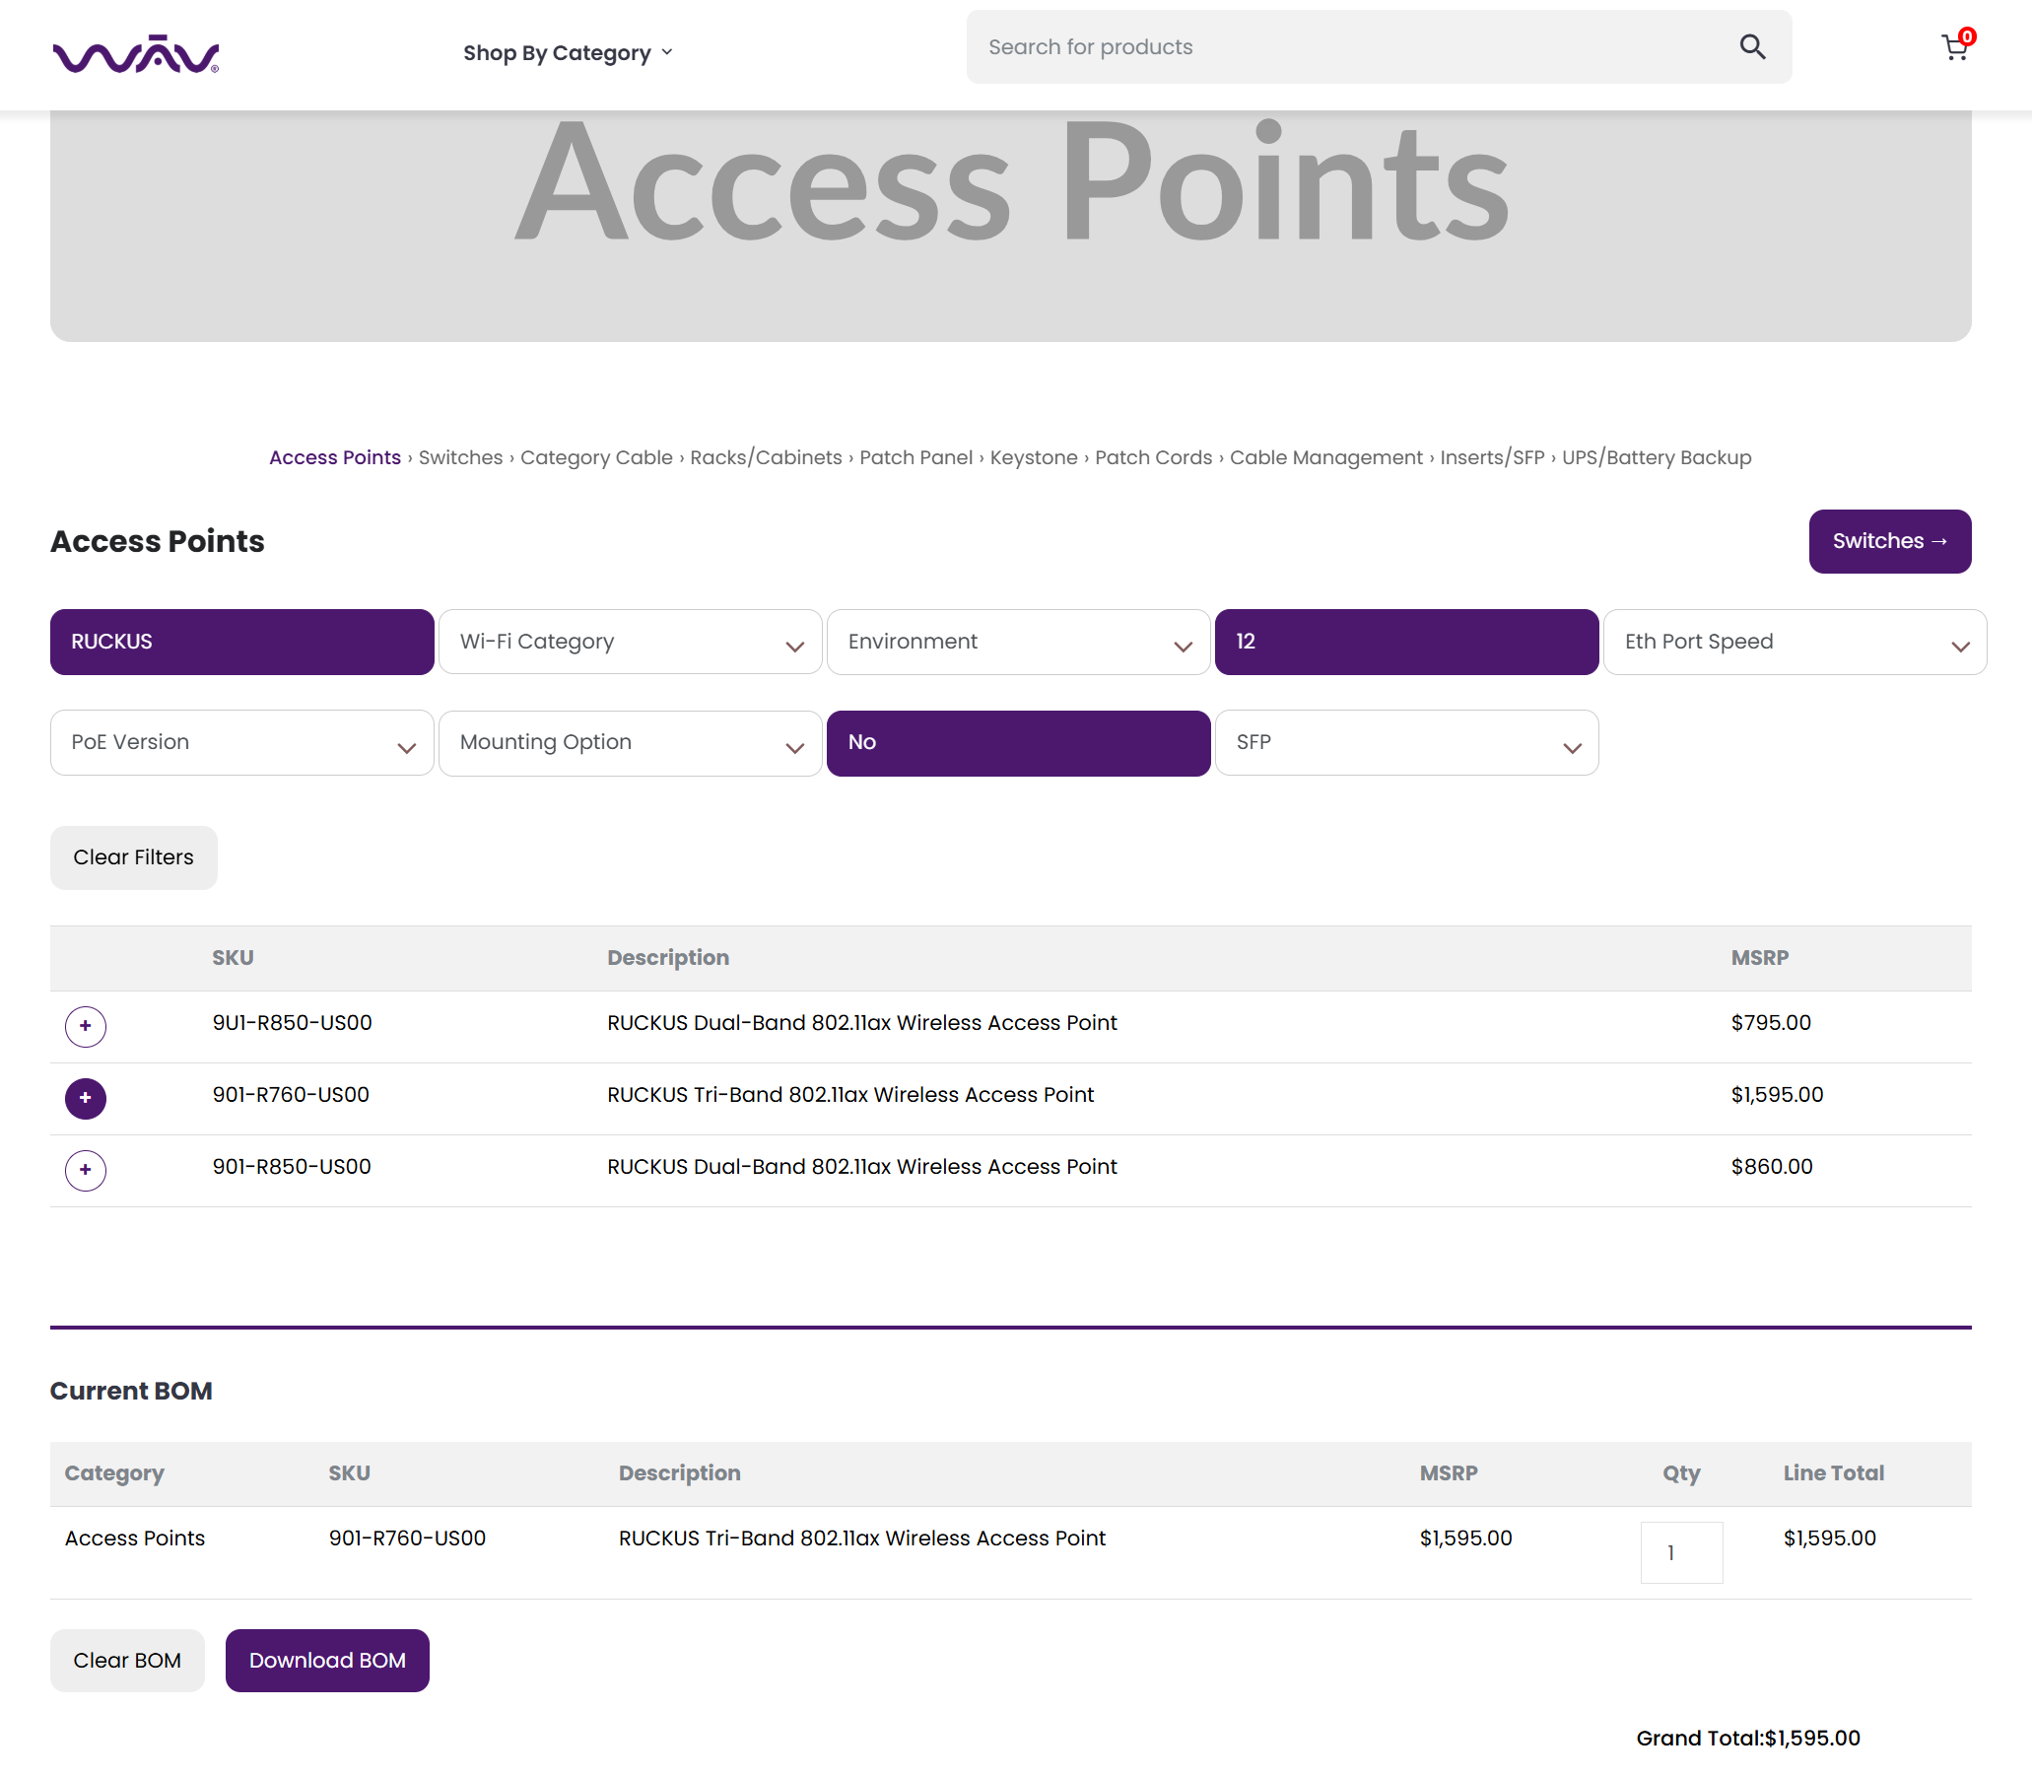Viewport: 2032px width, 1777px height.
Task: Click the search magnifier icon
Action: point(1752,46)
